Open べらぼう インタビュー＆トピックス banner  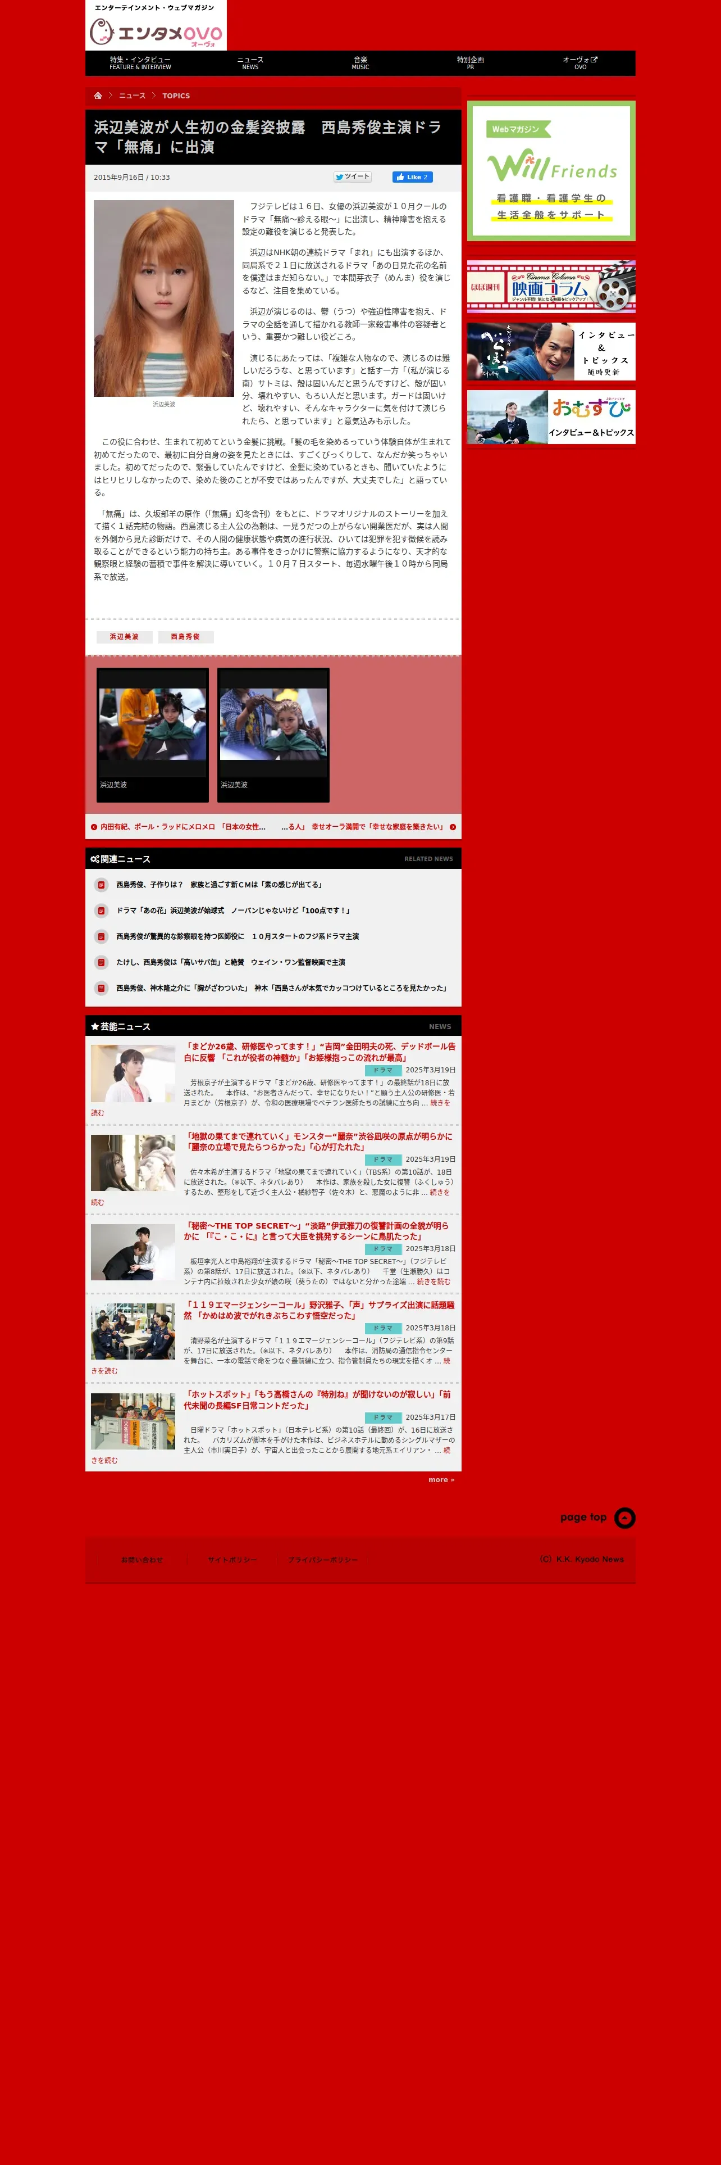pos(551,352)
